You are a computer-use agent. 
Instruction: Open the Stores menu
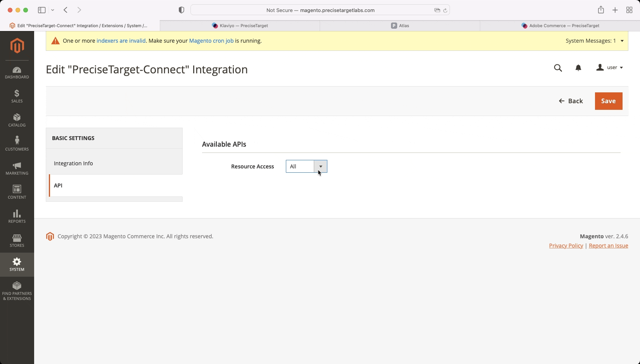pyautogui.click(x=17, y=241)
